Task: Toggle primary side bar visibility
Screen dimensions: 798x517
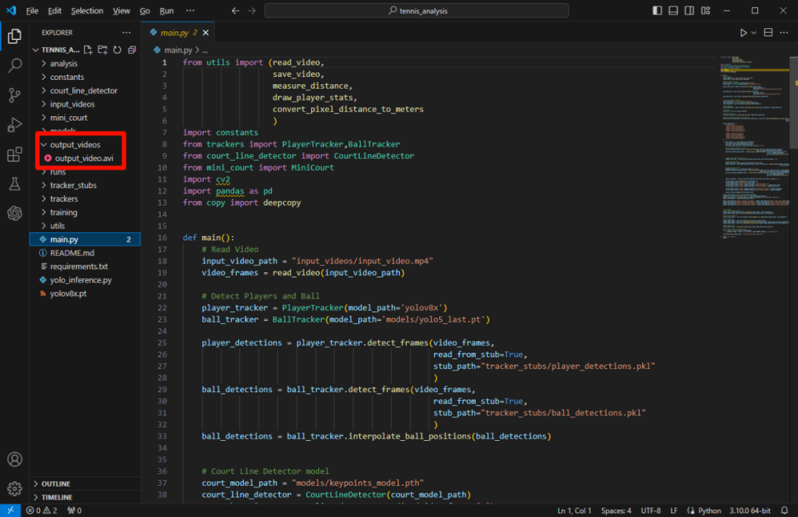Action: click(x=657, y=10)
